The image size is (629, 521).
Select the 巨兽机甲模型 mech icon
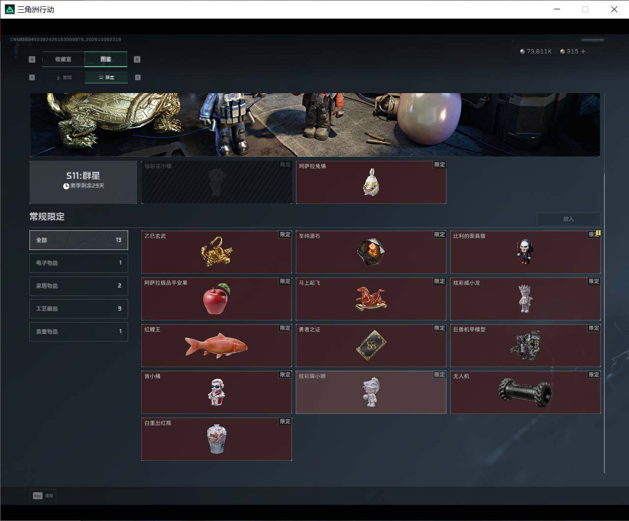point(525,346)
